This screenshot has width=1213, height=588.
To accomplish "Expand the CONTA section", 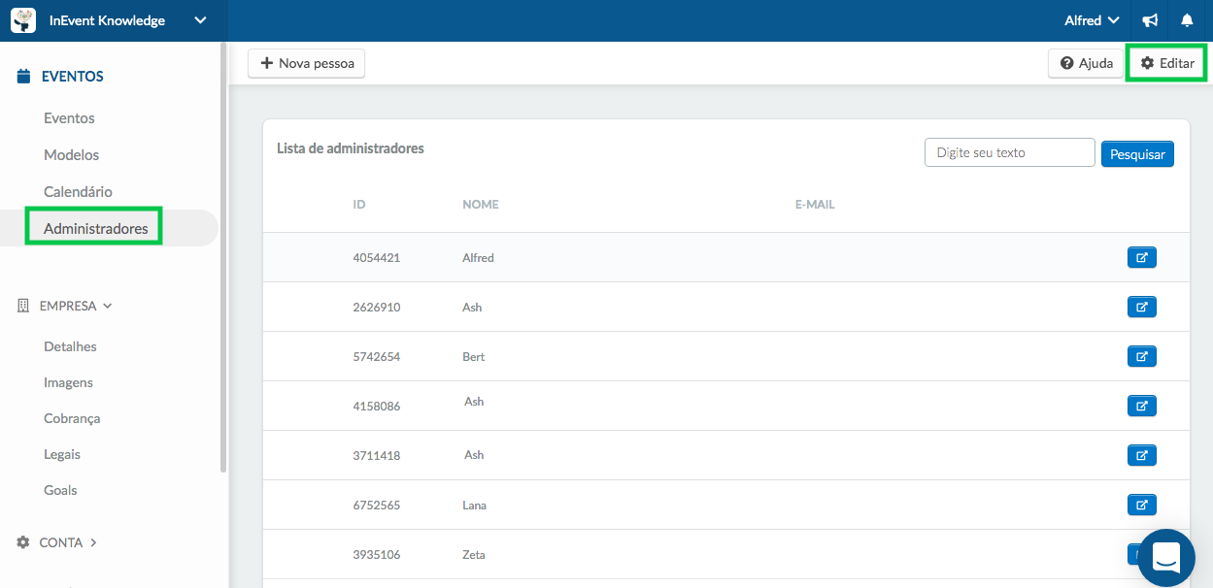I will (x=57, y=542).
